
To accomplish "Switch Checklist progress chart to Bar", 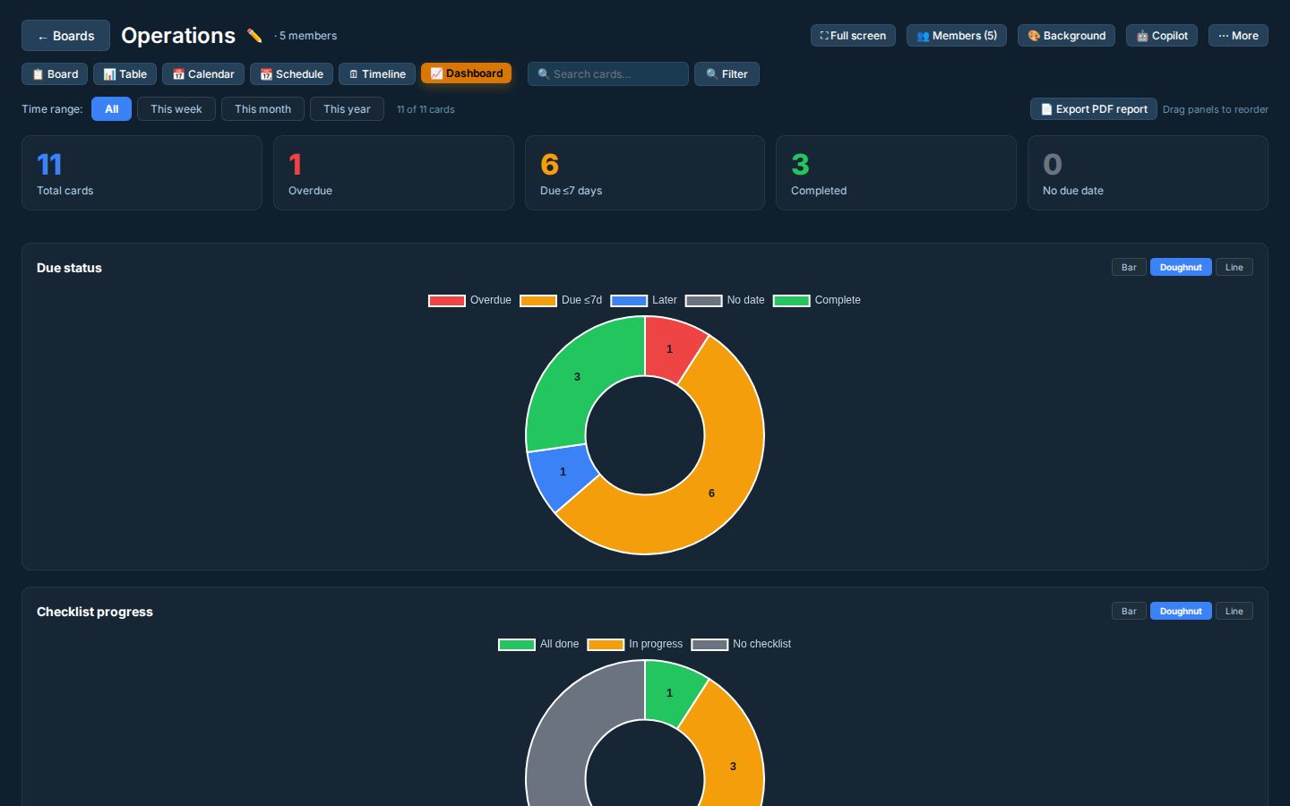I will 1129,611.
